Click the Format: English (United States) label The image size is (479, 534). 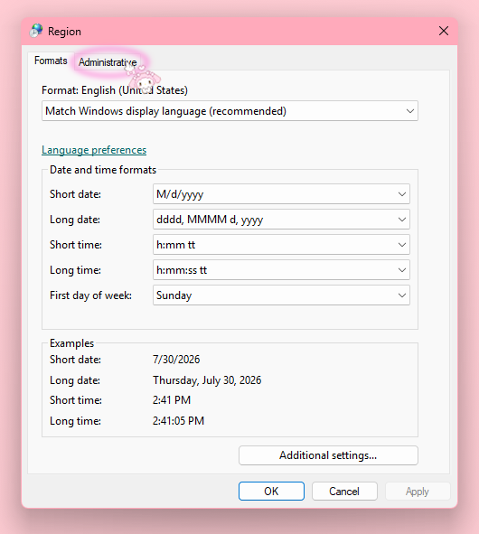pyautogui.click(x=115, y=90)
